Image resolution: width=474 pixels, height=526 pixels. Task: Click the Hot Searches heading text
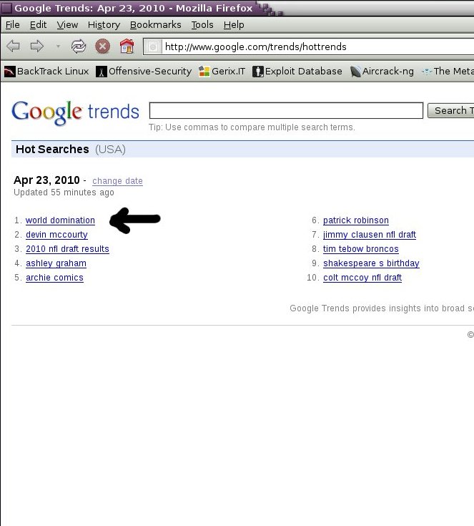coord(52,150)
